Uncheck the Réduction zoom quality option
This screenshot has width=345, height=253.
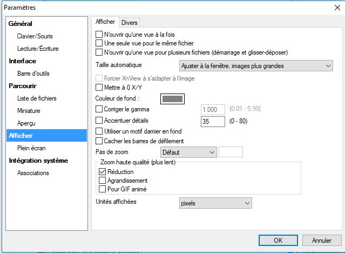coord(103,172)
